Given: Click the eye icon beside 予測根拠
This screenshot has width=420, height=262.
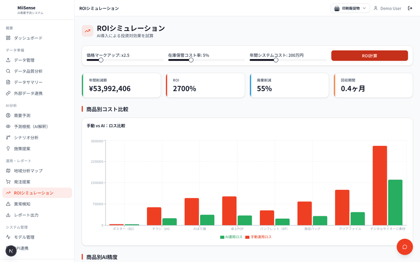Looking at the screenshot, I should pyautogui.click(x=8, y=127).
